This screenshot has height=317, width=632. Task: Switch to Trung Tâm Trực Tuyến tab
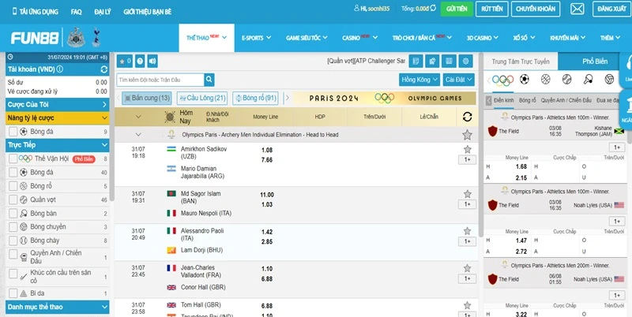pos(520,61)
